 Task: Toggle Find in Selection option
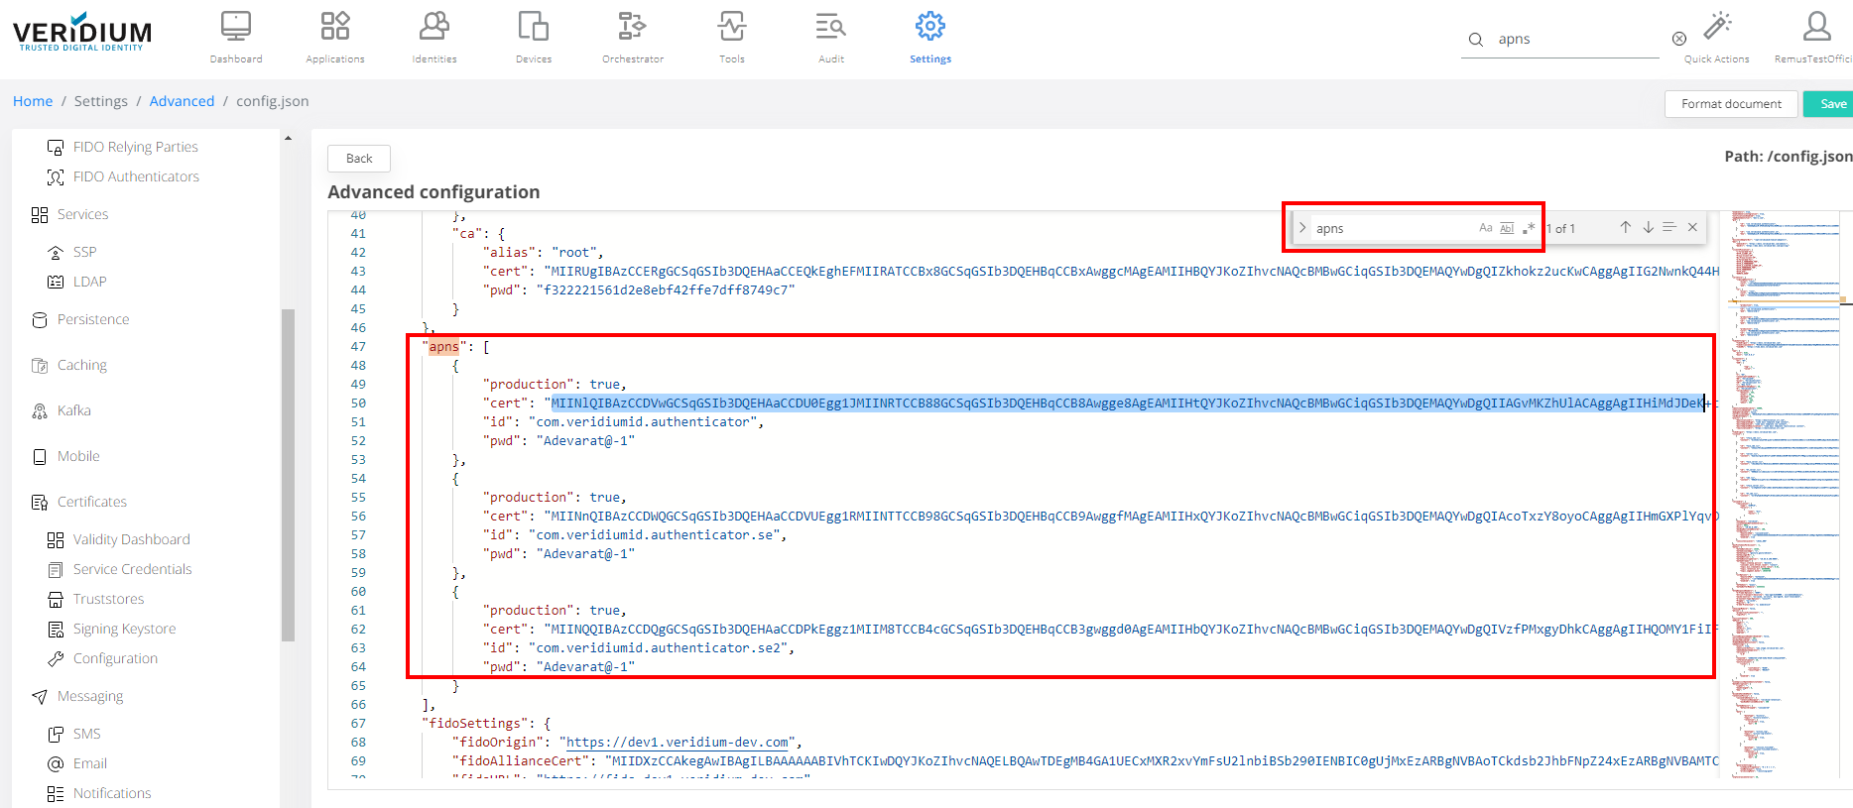coord(1669,228)
